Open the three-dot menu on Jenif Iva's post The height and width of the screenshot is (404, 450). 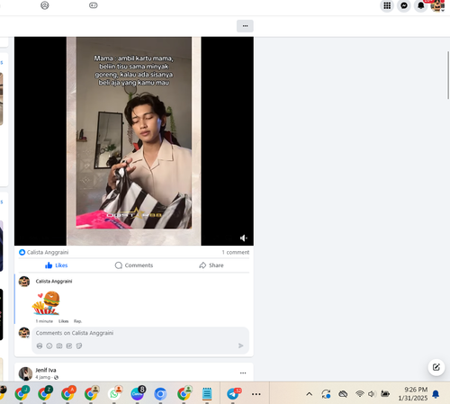[243, 373]
